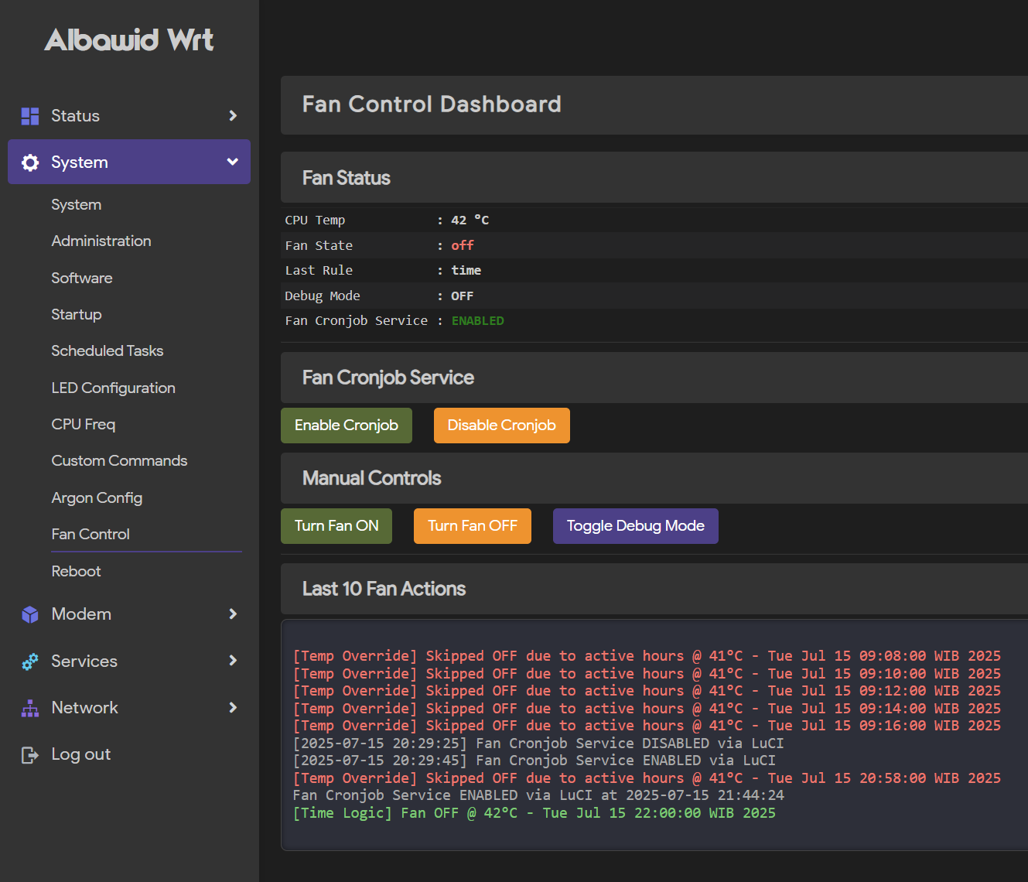
Task: Click the Services gears icon
Action: (30, 661)
